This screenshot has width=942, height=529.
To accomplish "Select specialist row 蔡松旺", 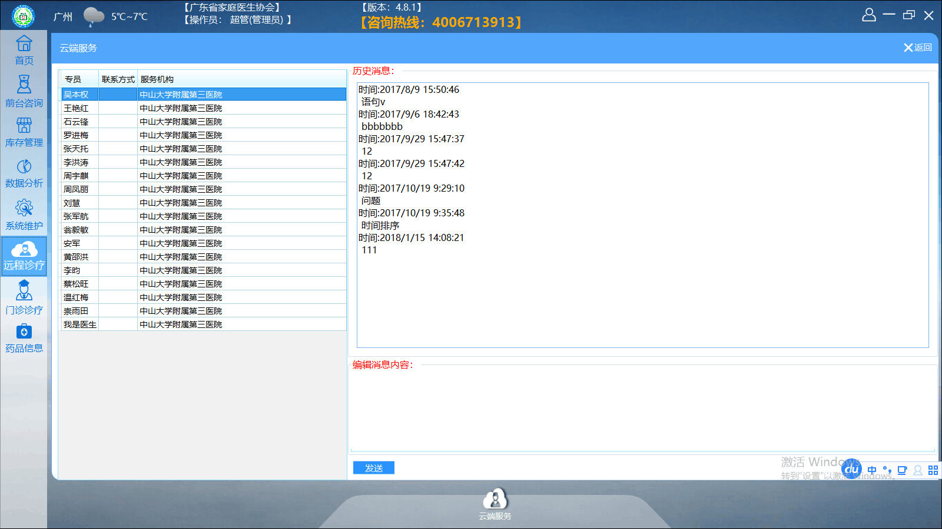I will pyautogui.click(x=204, y=284).
